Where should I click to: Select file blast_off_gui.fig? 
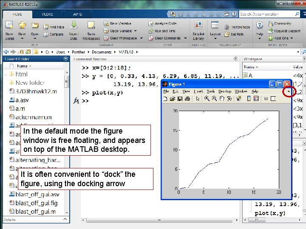(34, 203)
